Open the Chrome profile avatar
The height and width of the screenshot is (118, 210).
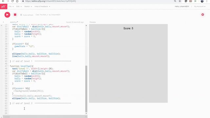point(202,1)
